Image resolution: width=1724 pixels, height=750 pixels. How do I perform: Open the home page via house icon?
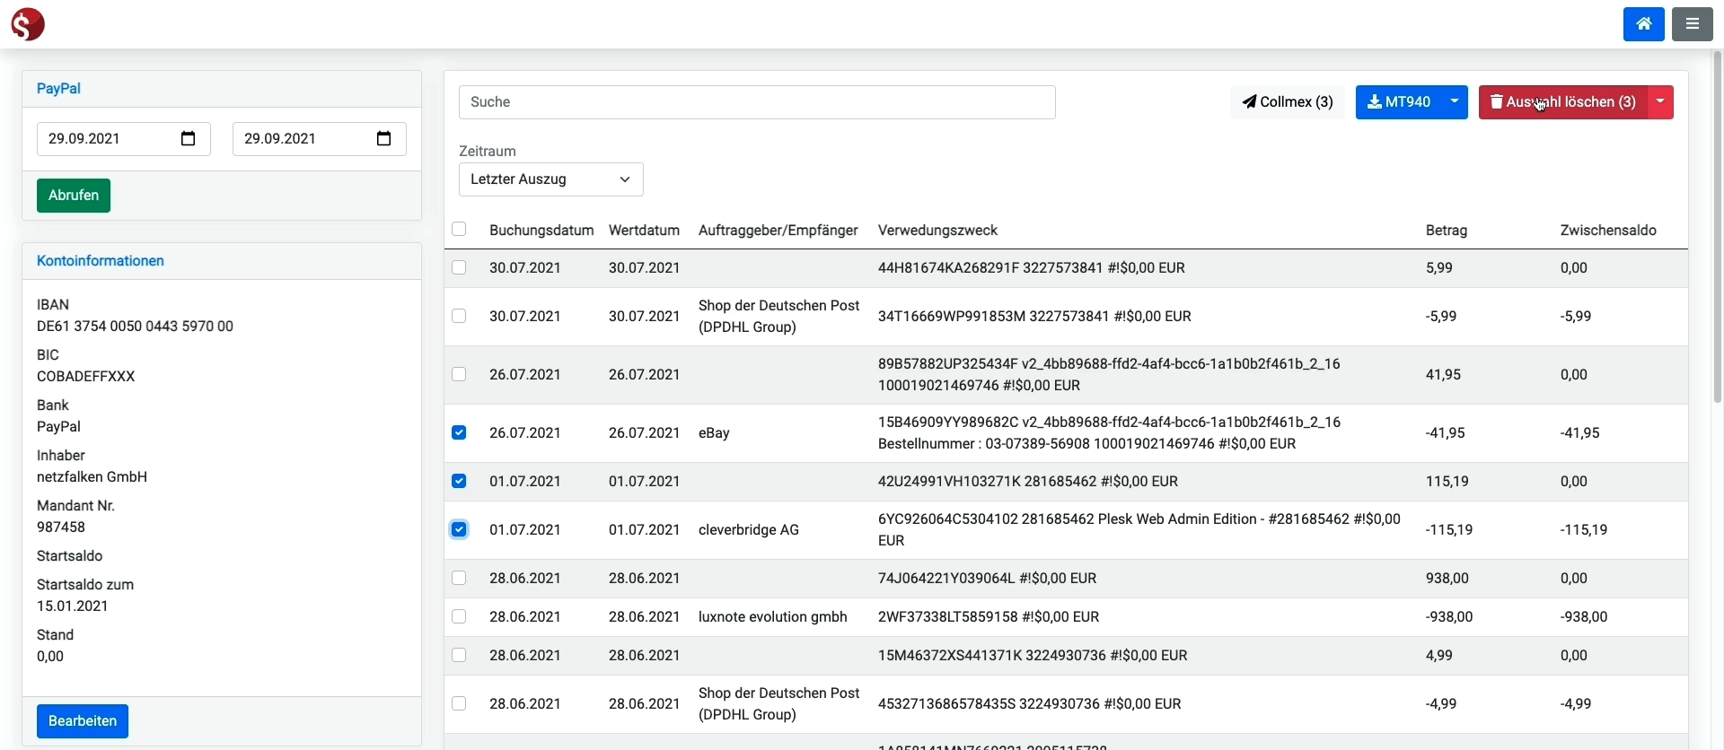(x=1643, y=24)
